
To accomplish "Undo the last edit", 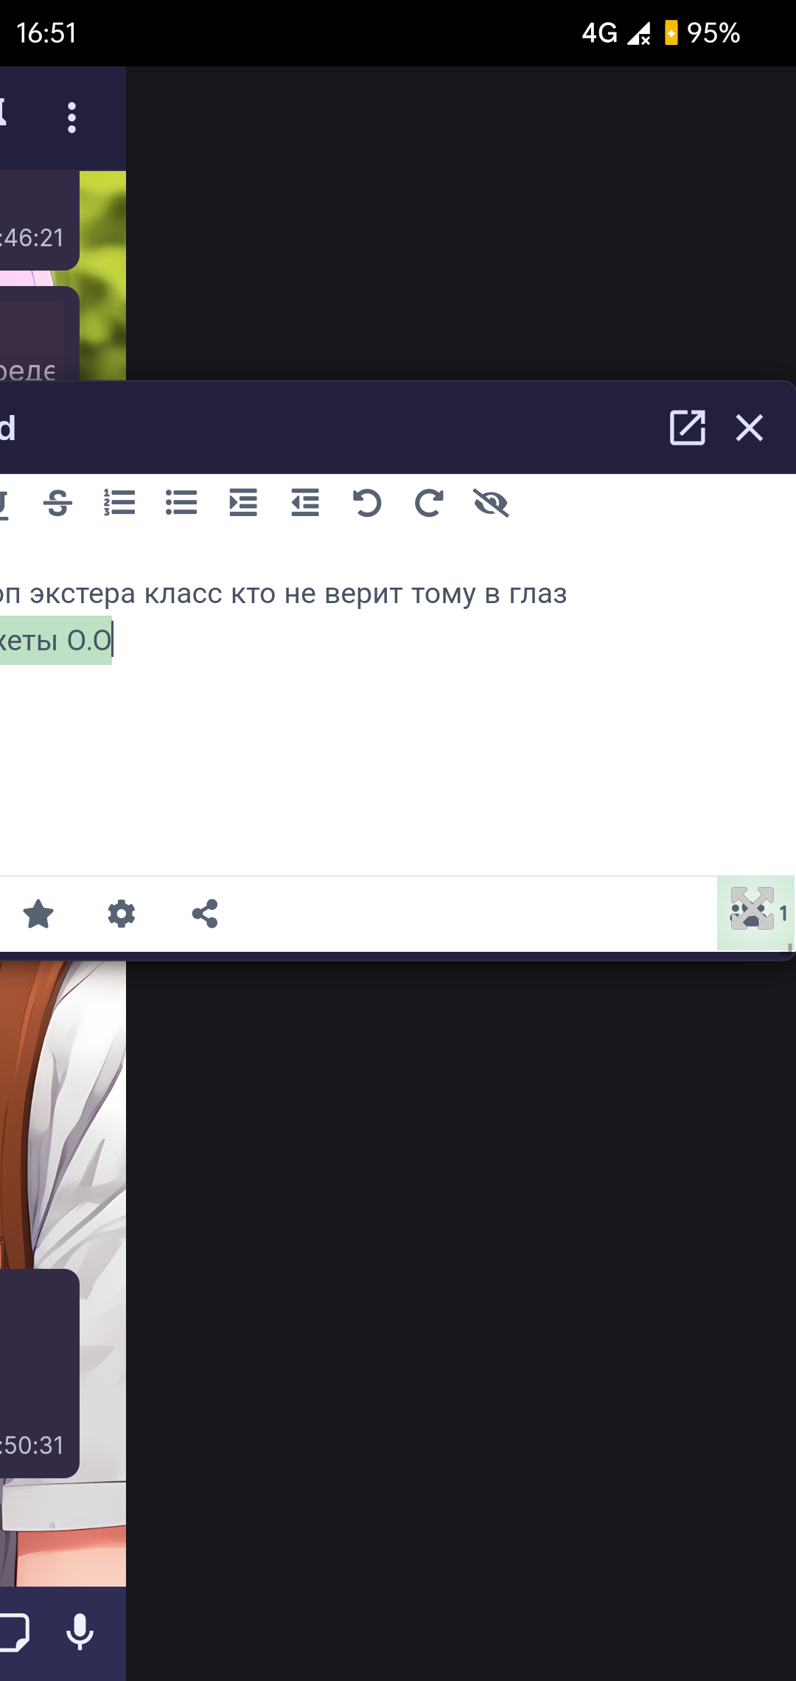I will [x=367, y=503].
